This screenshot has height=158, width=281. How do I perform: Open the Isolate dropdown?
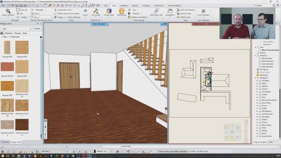23,17
